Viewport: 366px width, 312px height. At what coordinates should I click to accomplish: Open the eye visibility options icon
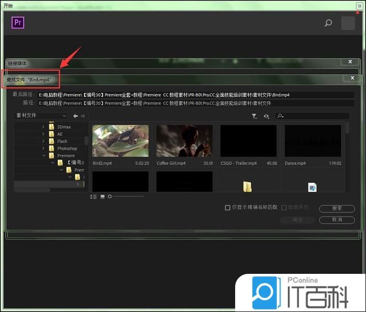click(266, 117)
